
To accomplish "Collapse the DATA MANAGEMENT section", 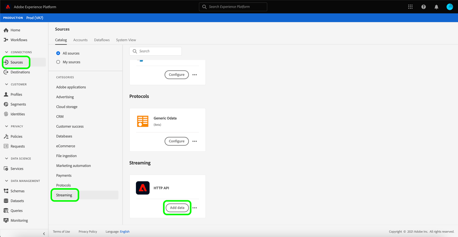I will click(6, 181).
